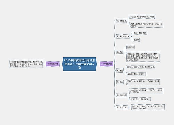Click the description note under 考察形式
The height and width of the screenshot is (125, 174).
[26, 64]
